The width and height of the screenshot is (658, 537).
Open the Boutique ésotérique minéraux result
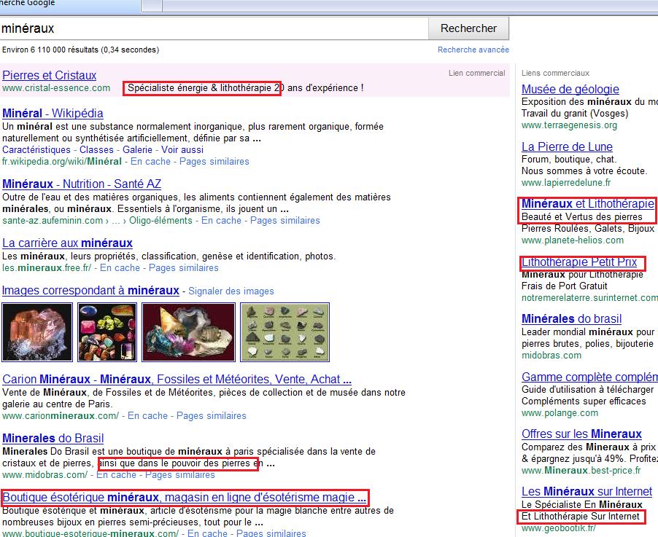tap(185, 498)
